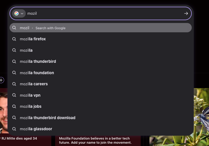209x146 pixels.
Task: Select 'mozilla careers' suggestion
Action: tap(101, 84)
